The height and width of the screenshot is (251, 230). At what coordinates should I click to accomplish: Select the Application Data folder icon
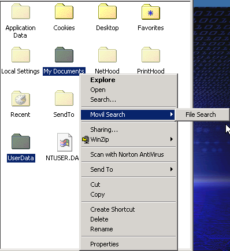tap(21, 12)
